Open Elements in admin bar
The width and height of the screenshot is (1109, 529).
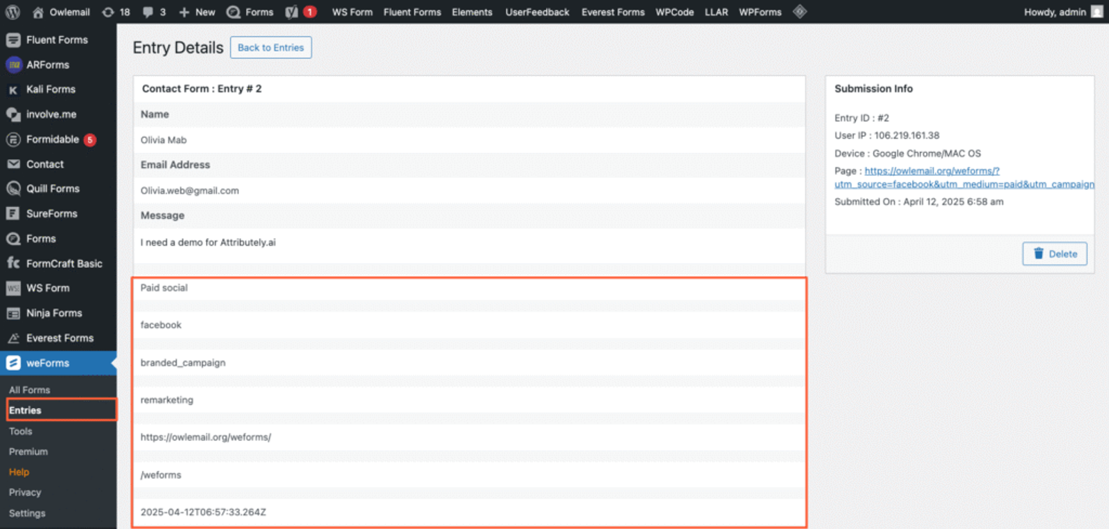click(472, 12)
